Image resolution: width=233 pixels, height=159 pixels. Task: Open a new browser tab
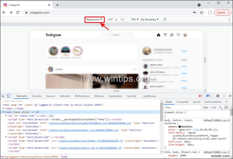58,5
